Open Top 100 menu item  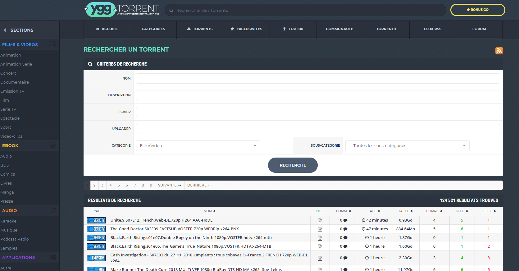(293, 29)
